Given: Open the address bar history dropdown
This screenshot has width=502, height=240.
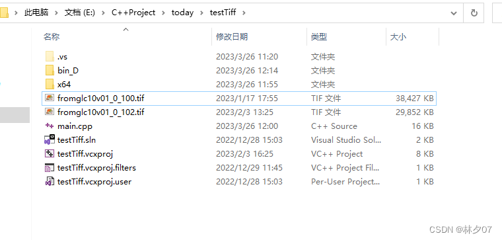Looking at the screenshot, I should (x=454, y=13).
